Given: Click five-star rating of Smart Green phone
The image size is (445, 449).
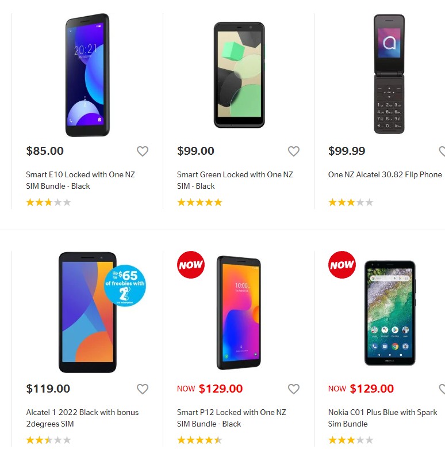Looking at the screenshot, I should (200, 203).
